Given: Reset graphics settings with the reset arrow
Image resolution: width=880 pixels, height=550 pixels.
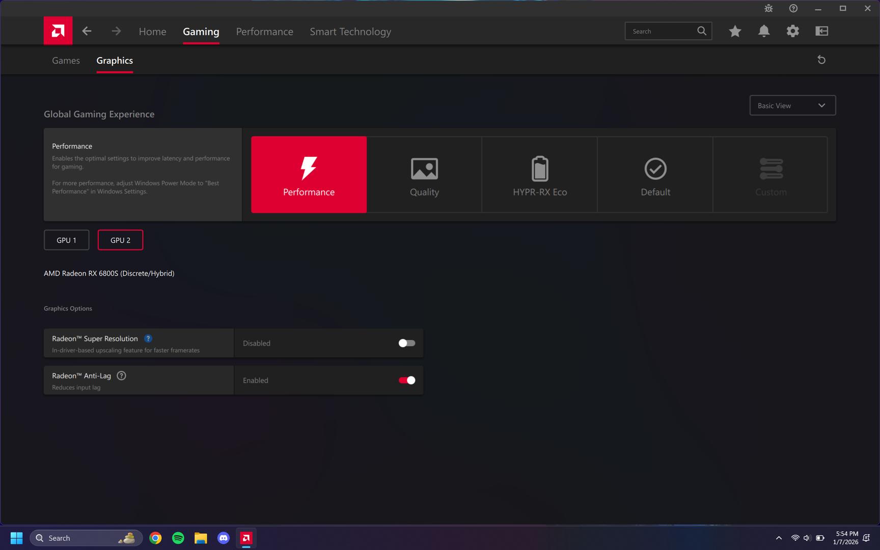Looking at the screenshot, I should (x=821, y=60).
